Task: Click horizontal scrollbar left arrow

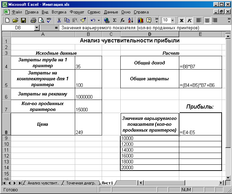Action: tap(141, 183)
